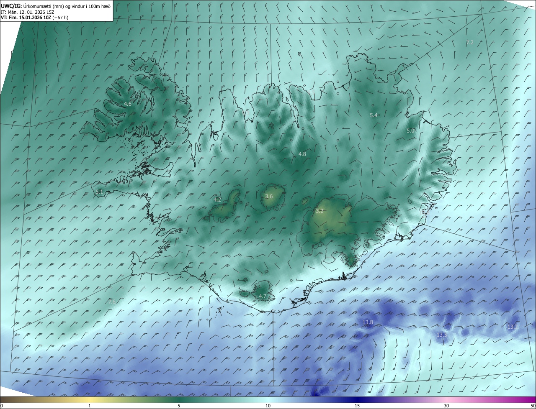Click the 13.8 value over the sea
Image resolution: width=536 pixels, height=409 pixels.
(368, 322)
